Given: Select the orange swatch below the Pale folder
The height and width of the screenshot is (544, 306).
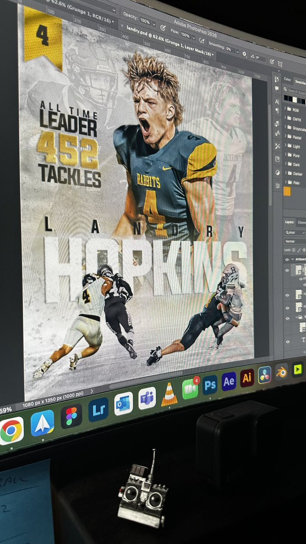Looking at the screenshot, I should (x=287, y=191).
